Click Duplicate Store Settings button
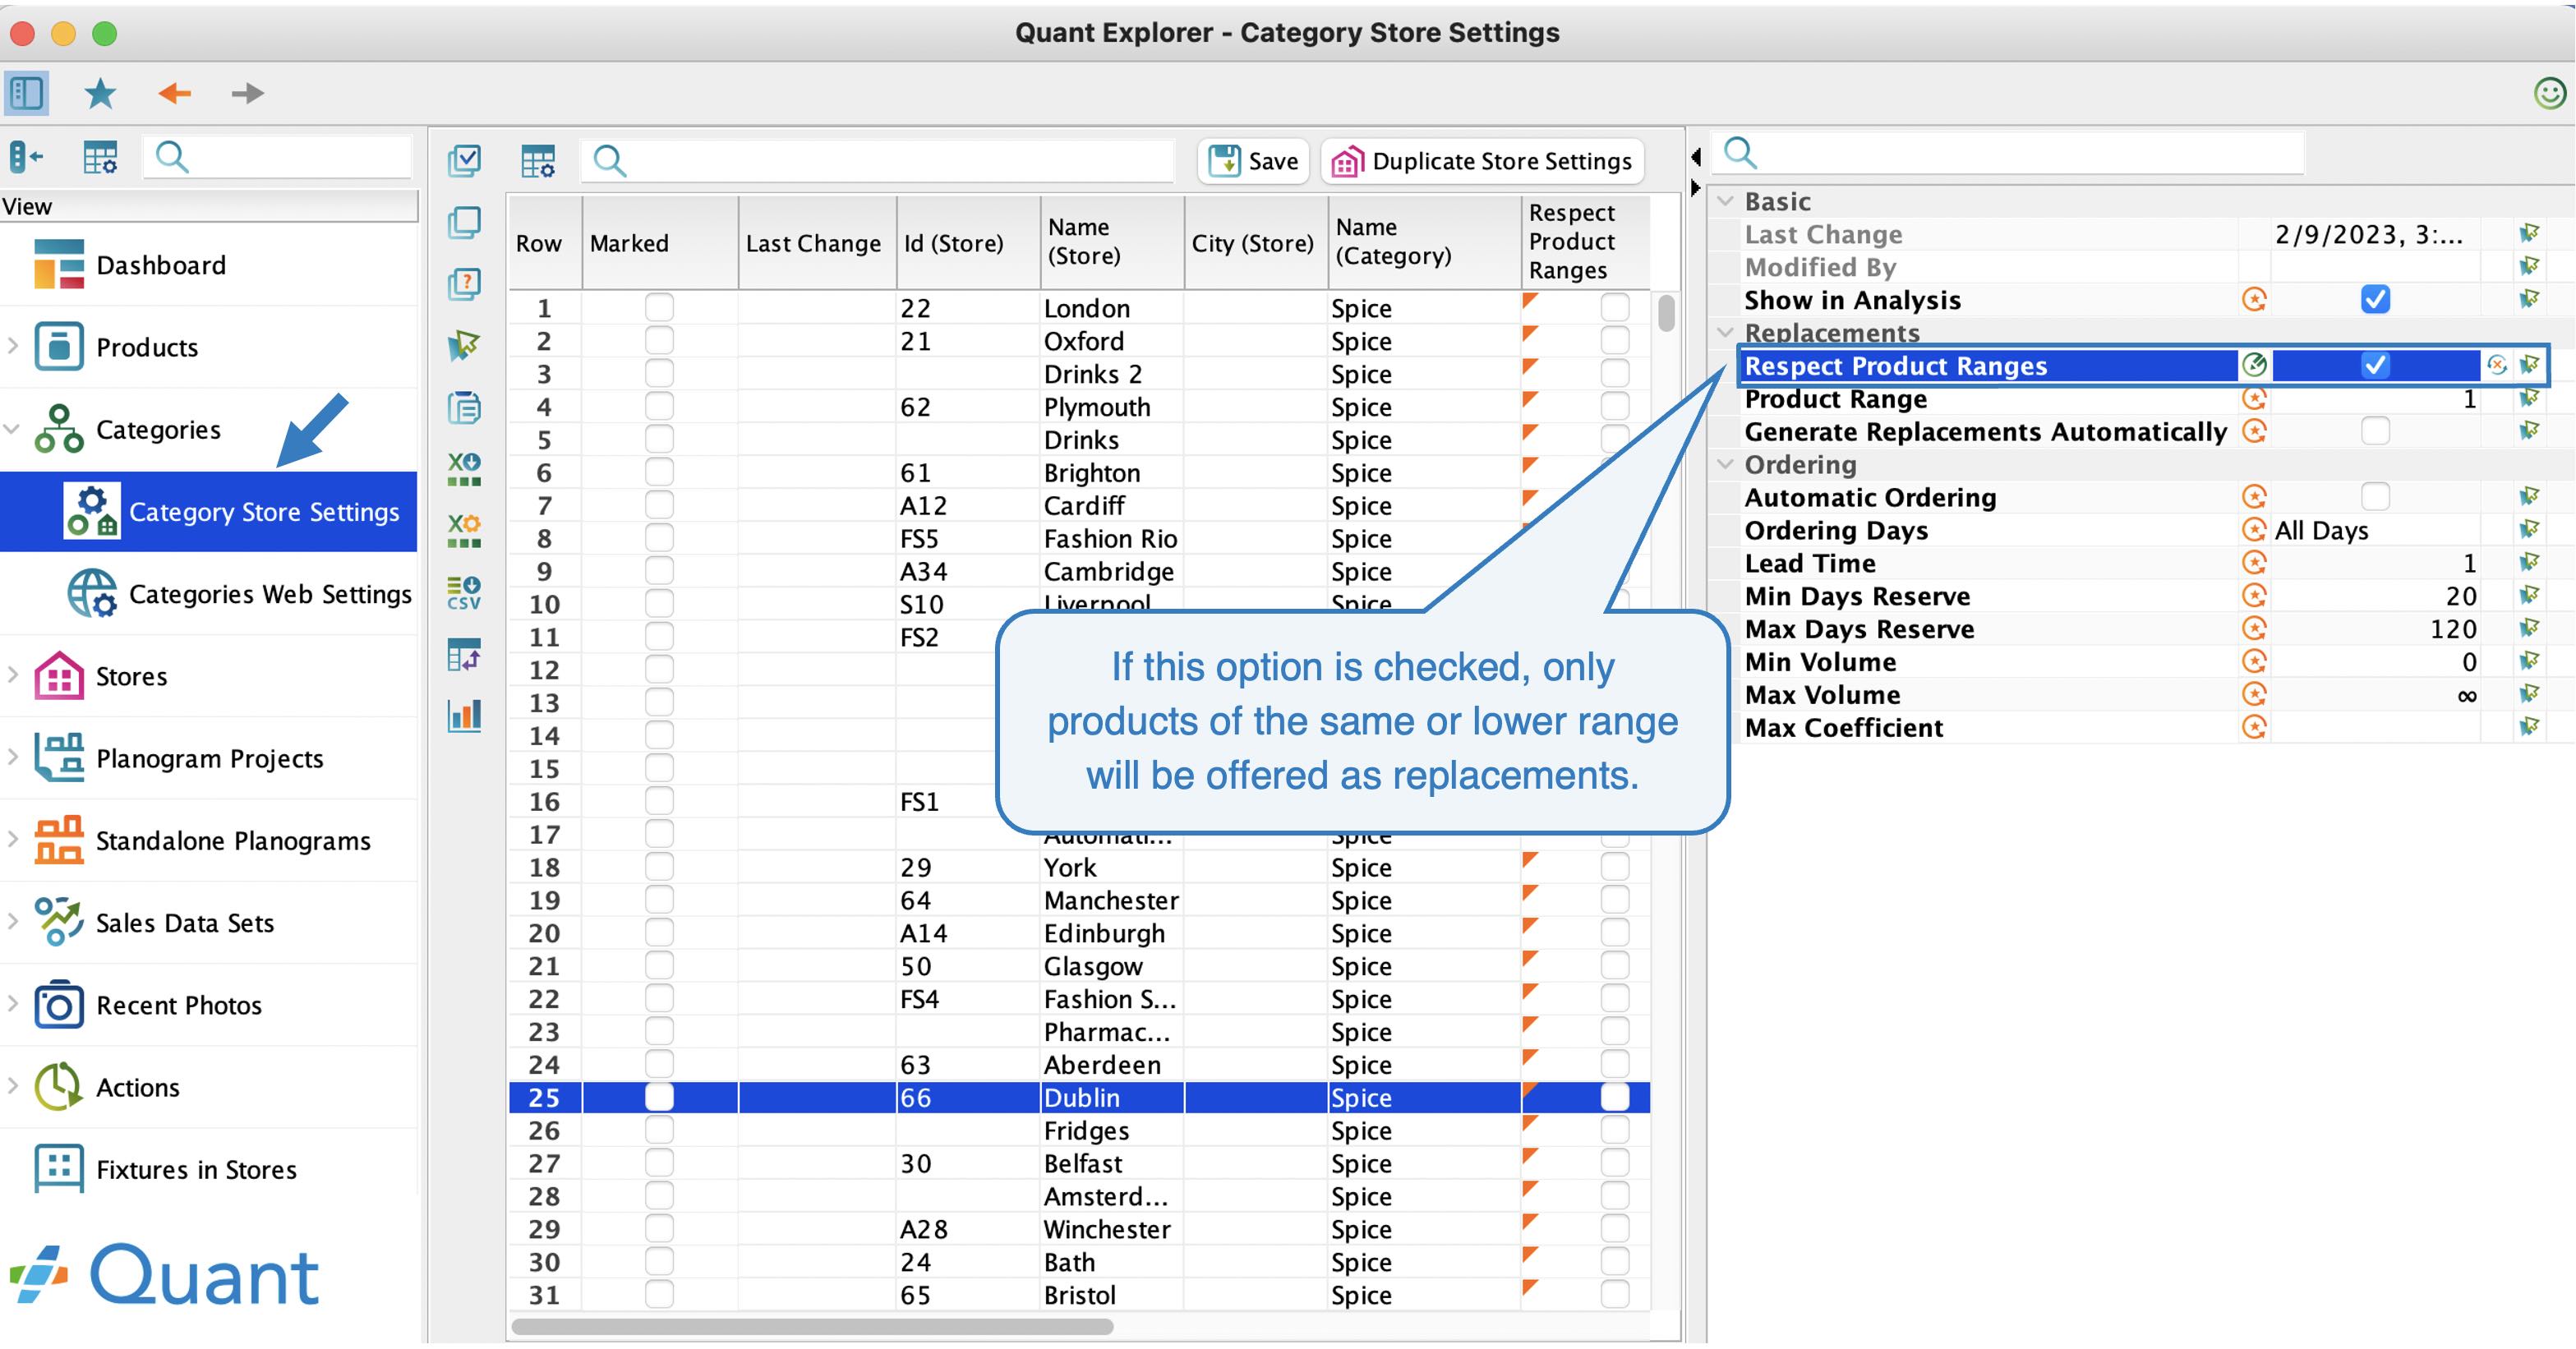2576x1349 pixels. (x=1483, y=160)
